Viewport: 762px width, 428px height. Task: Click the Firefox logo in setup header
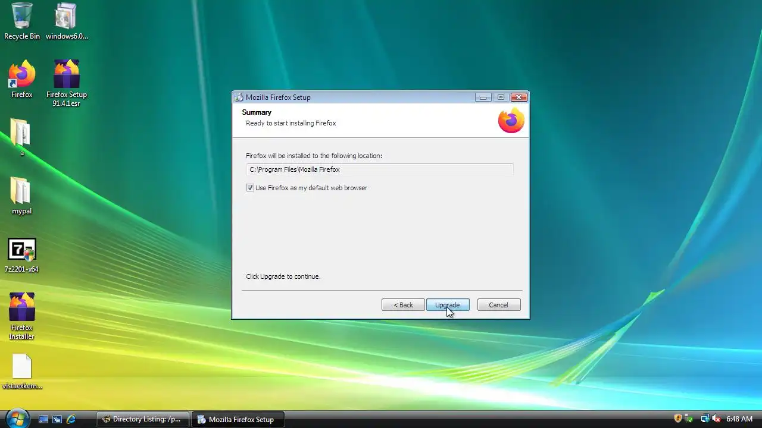tap(511, 121)
